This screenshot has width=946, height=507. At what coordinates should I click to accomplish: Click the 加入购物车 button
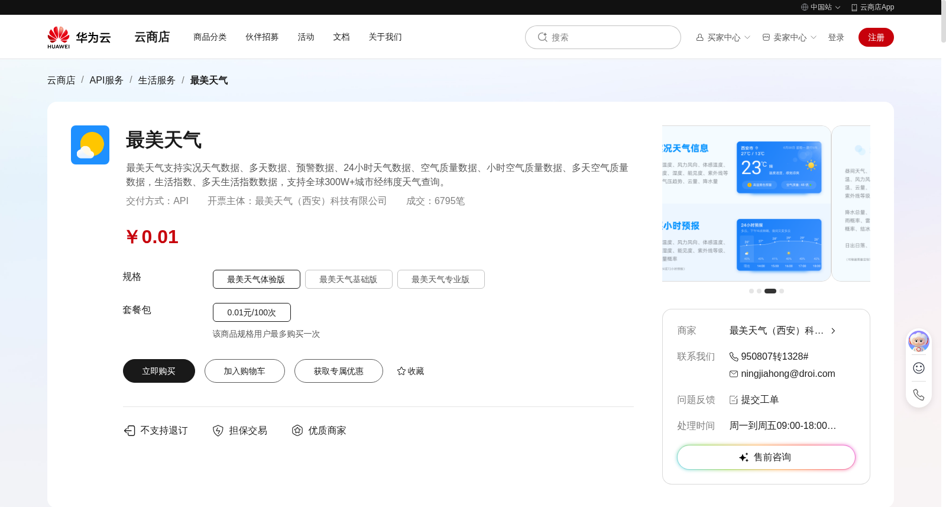click(245, 371)
